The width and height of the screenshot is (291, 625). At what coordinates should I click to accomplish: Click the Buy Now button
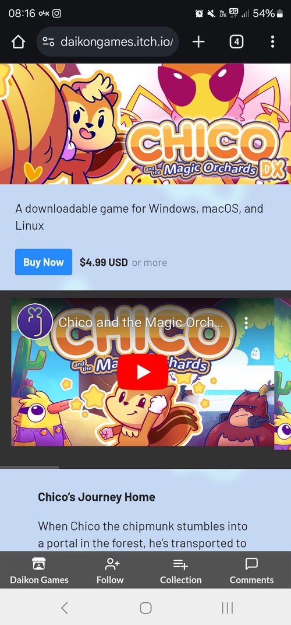(44, 262)
